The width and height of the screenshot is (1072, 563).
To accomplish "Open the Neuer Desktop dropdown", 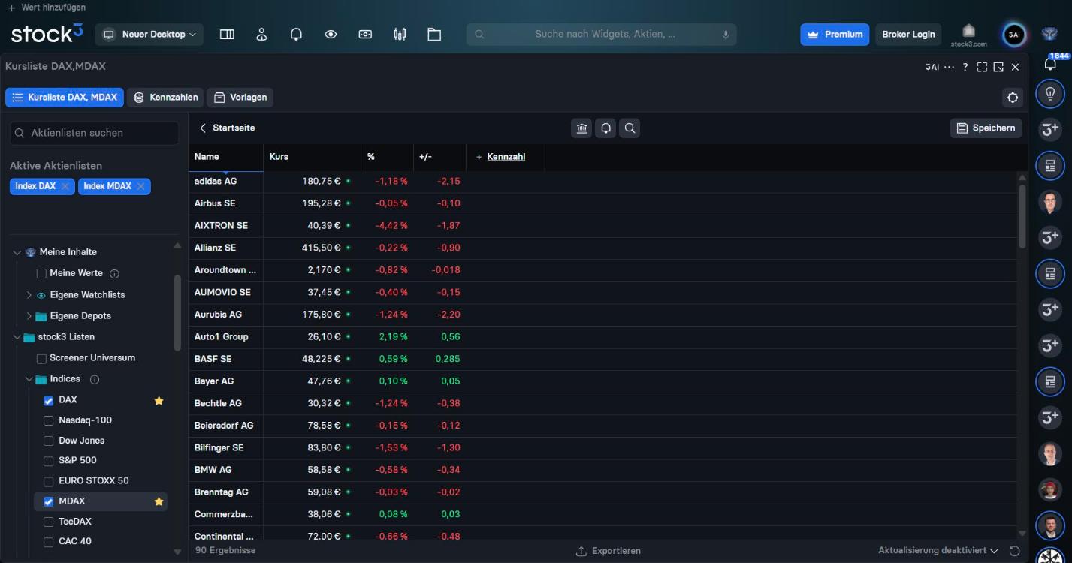I will pos(149,35).
